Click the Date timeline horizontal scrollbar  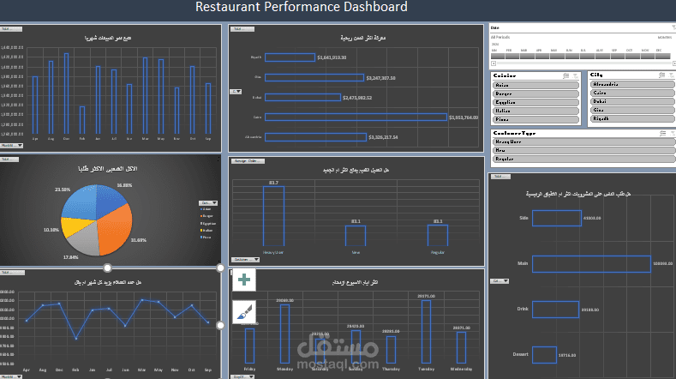[584, 63]
